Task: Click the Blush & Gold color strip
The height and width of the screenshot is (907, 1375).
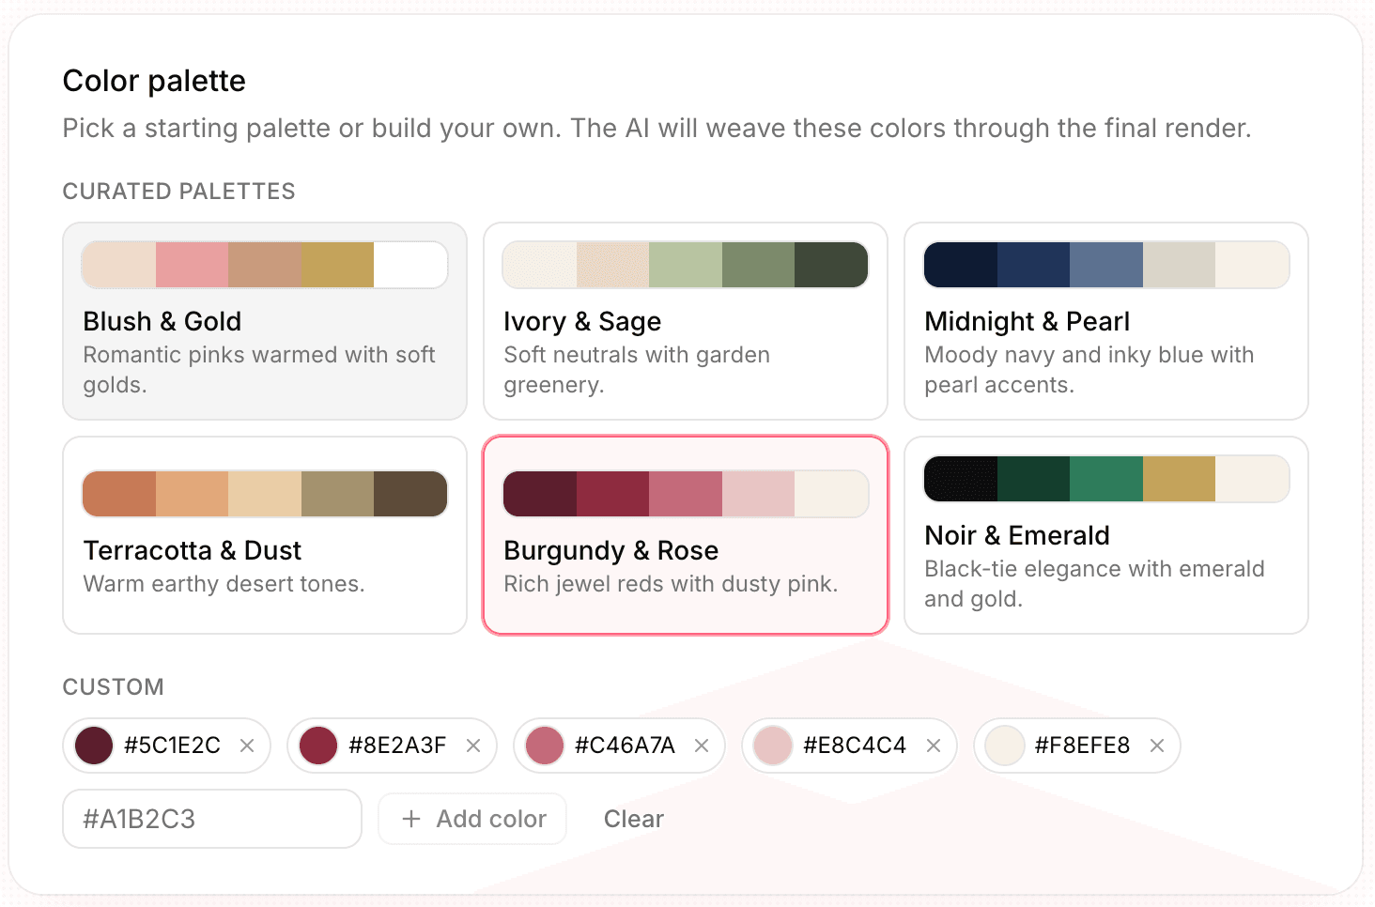Action: 265,265
